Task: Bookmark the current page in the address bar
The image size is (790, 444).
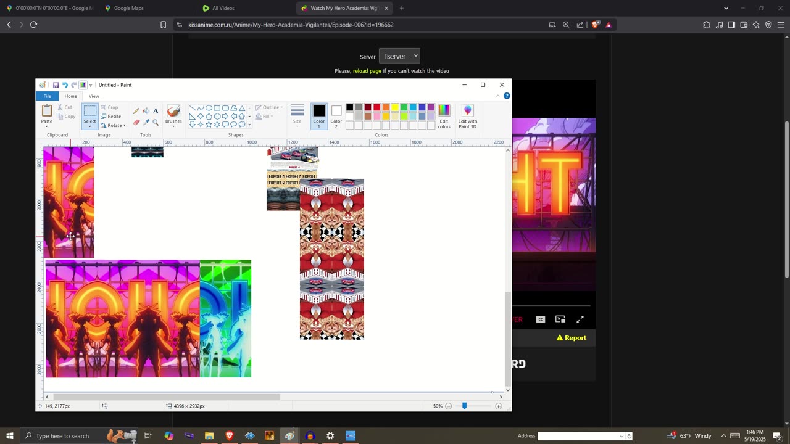Action: (163, 25)
